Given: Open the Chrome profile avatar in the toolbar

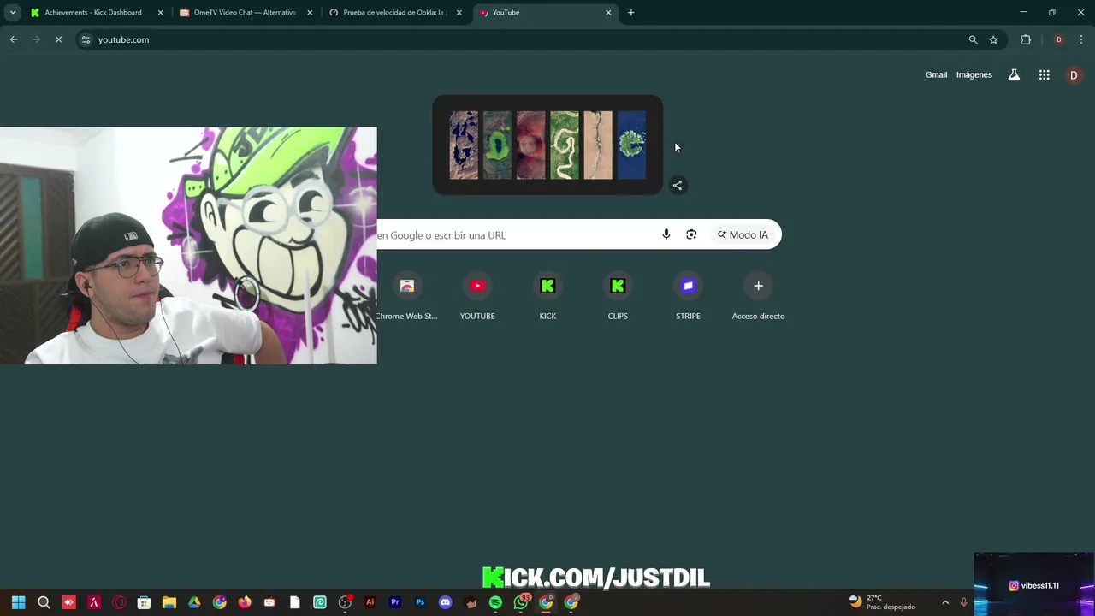Looking at the screenshot, I should tap(1058, 39).
